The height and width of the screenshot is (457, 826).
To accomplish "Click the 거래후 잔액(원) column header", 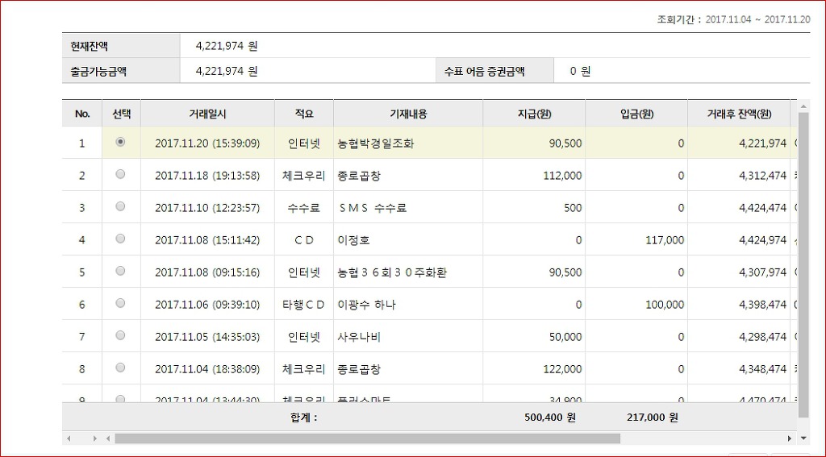I will pyautogui.click(x=739, y=114).
